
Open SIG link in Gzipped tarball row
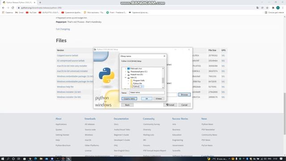click(x=223, y=55)
